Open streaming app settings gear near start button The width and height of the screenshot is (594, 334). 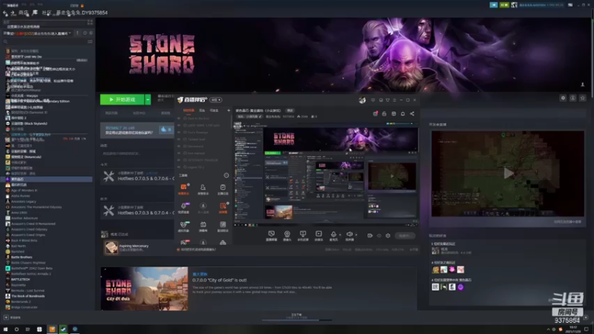tap(388, 235)
